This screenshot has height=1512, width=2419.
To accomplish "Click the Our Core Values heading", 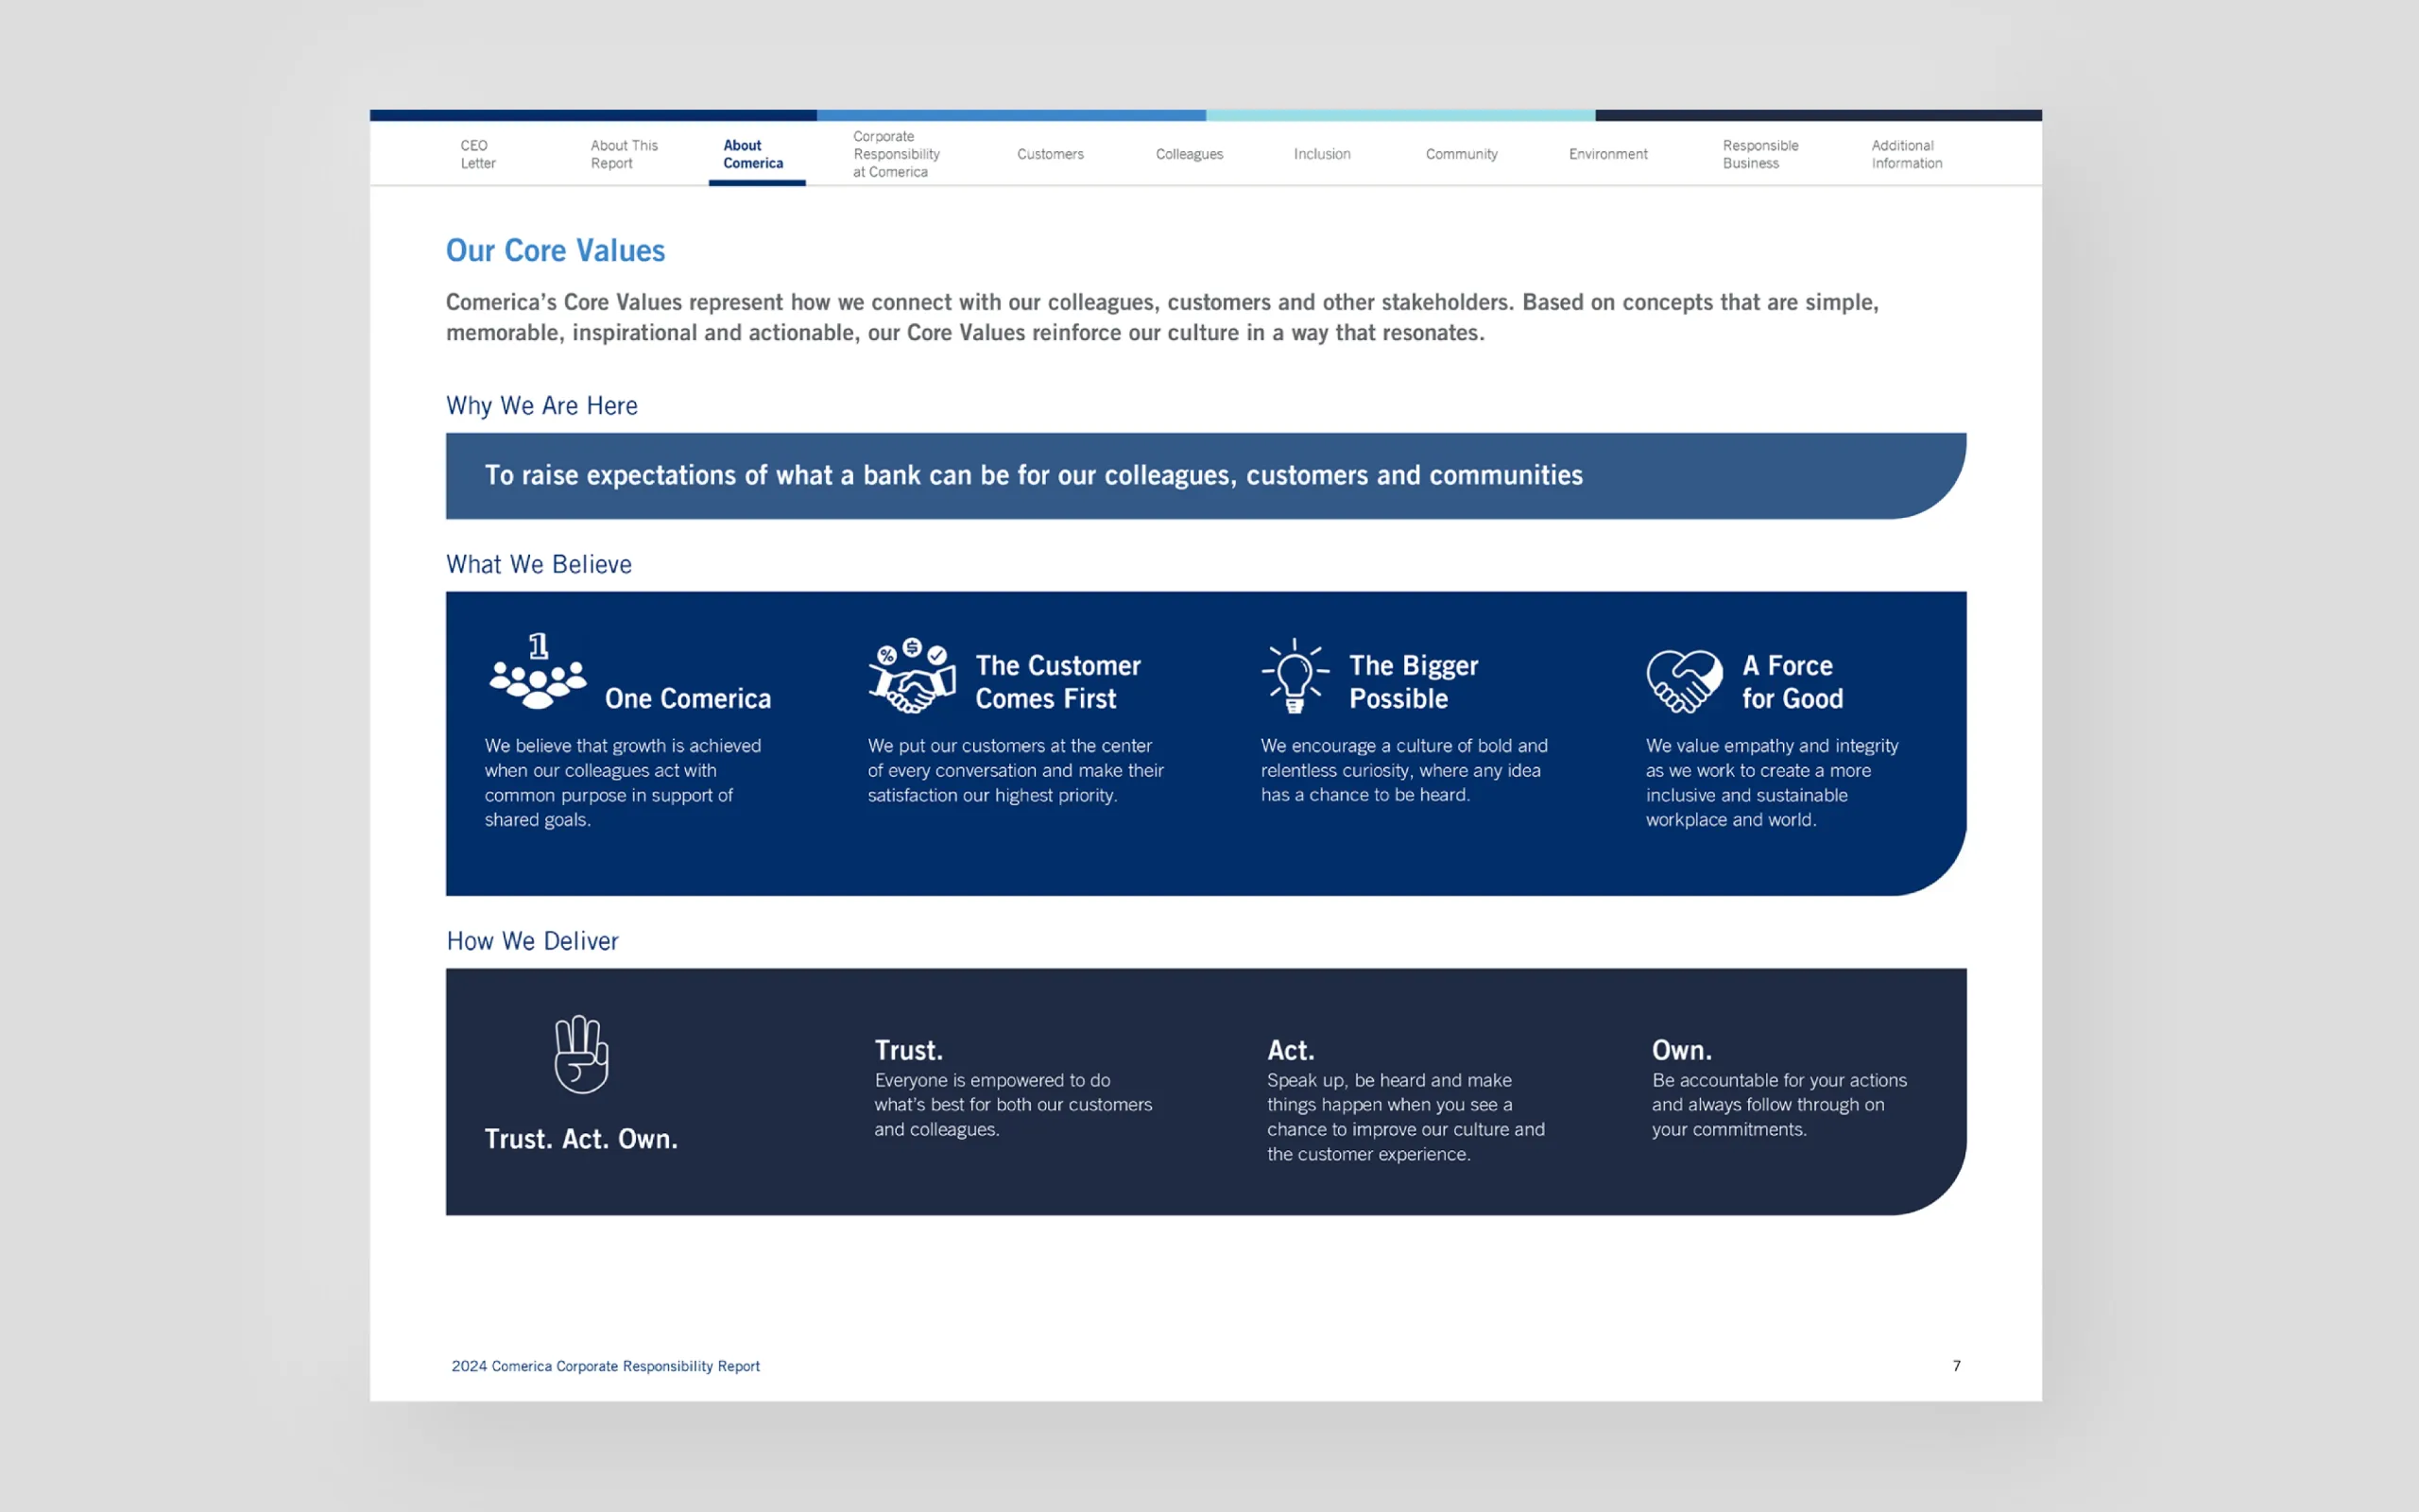I will [x=555, y=250].
